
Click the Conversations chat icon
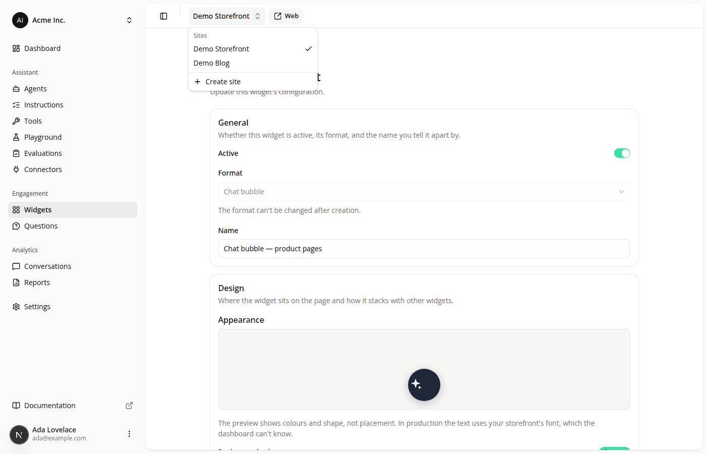pos(16,266)
